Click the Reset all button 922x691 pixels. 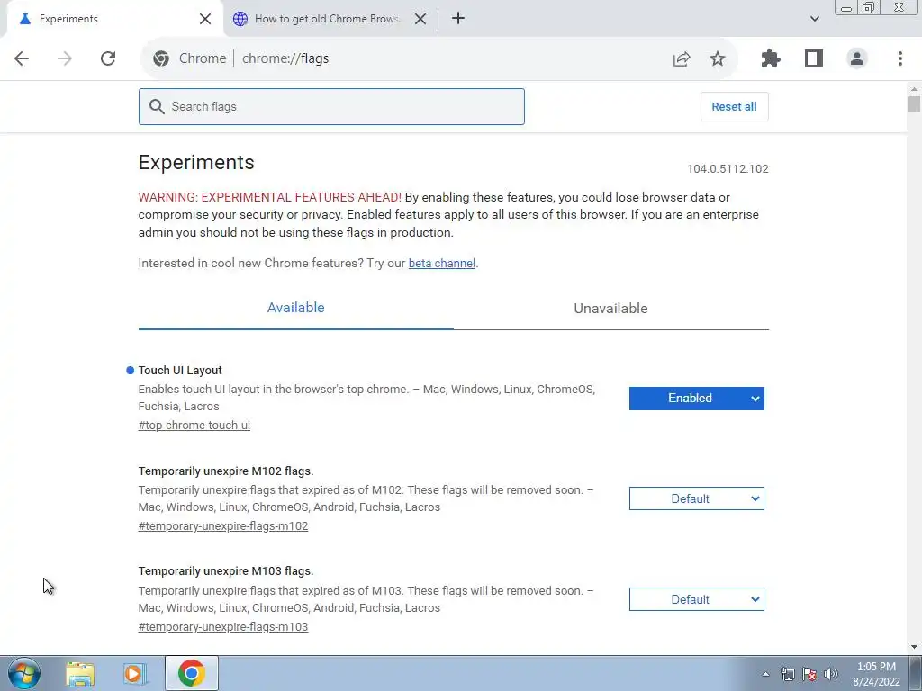tap(734, 106)
